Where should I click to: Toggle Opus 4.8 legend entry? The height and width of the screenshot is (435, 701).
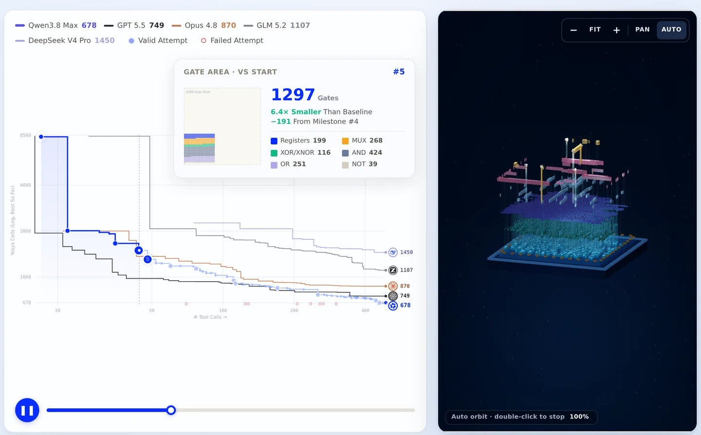(204, 25)
